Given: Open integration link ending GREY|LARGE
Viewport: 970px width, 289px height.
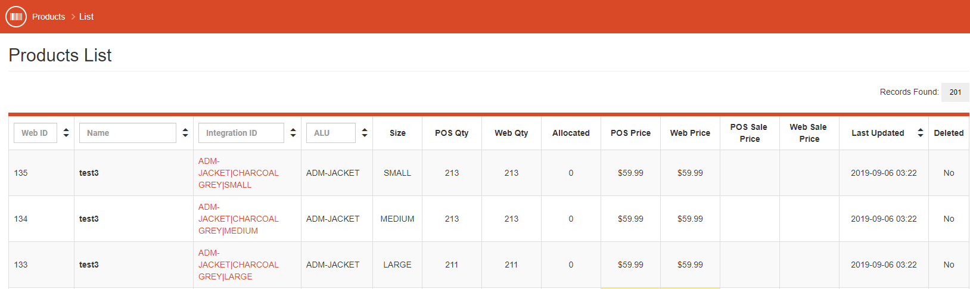Looking at the screenshot, I should coord(238,265).
